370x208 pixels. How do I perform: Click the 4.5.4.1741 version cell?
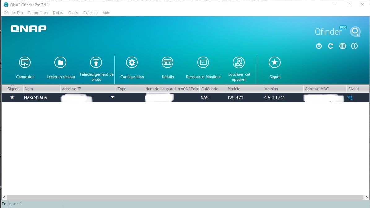(274, 98)
